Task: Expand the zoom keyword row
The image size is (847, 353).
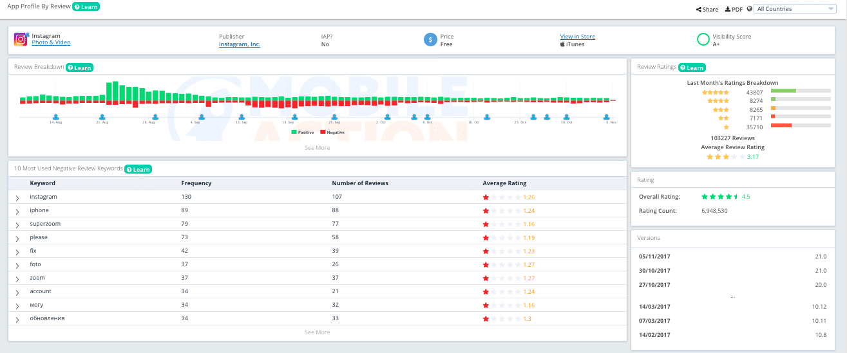Action: (x=17, y=278)
